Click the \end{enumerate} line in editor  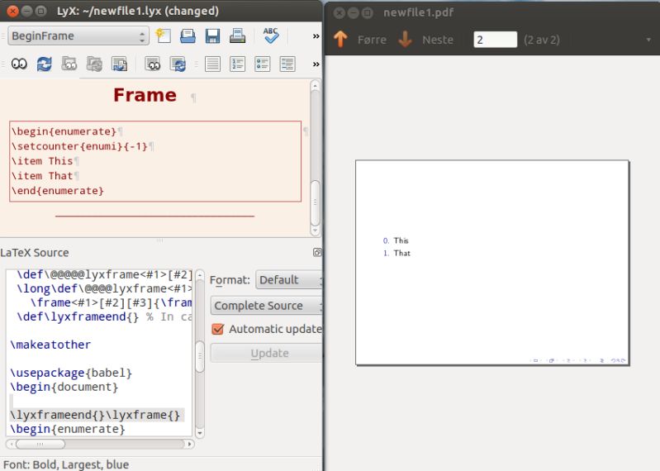point(58,191)
